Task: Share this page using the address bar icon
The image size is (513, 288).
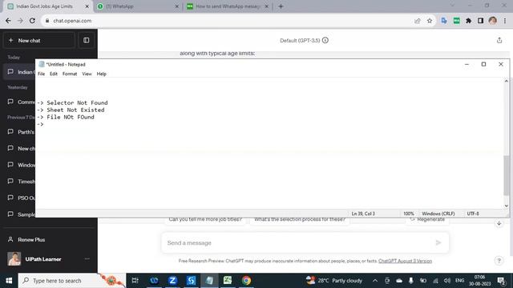Action: coord(417,21)
